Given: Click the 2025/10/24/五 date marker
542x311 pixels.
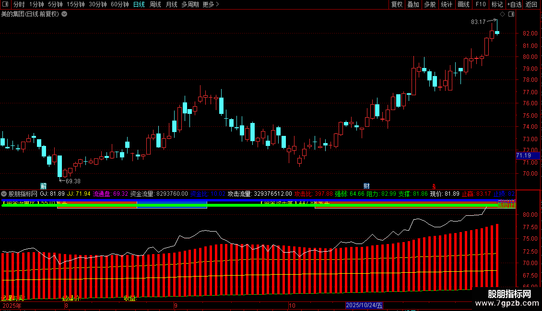Looking at the screenshot, I should (365, 305).
